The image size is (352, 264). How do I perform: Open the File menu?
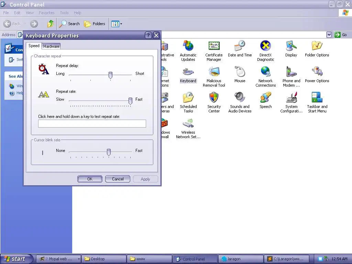[x=6, y=13]
